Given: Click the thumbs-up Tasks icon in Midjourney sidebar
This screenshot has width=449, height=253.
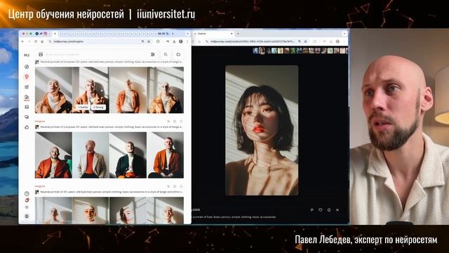Looking at the screenshot, I should (x=27, y=127).
